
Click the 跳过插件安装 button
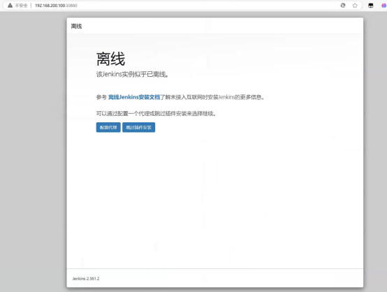tap(139, 127)
